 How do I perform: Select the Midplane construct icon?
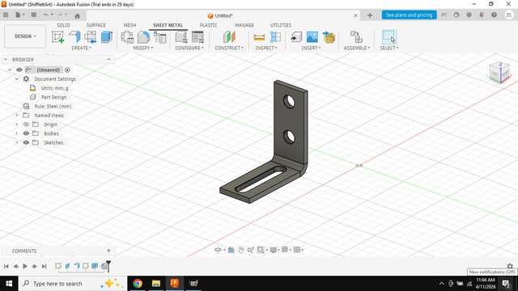click(x=229, y=37)
